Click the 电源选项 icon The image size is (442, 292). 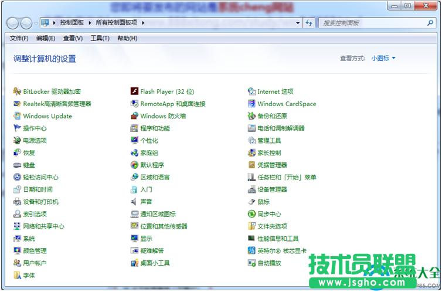(18, 141)
